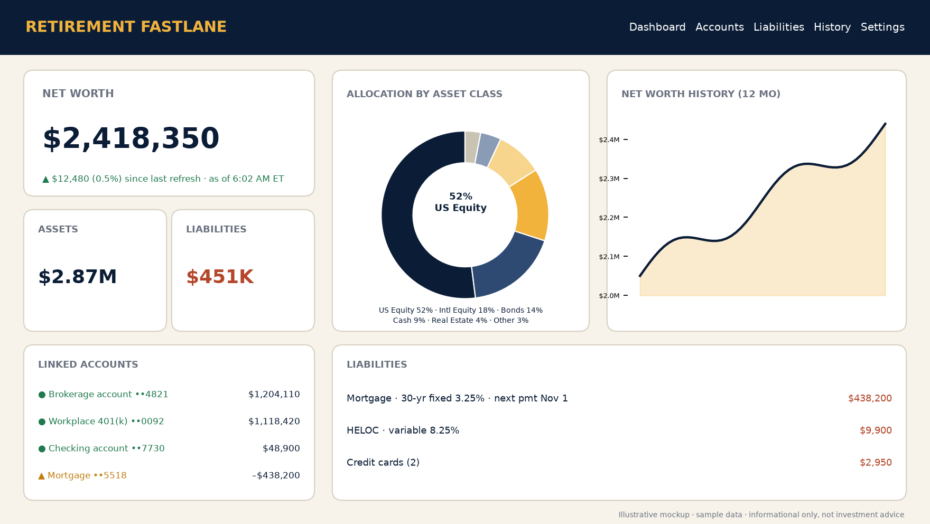Screen dimensions: 930x524
Task: Click the $2.4M axis label on history chart
Action: (x=609, y=140)
